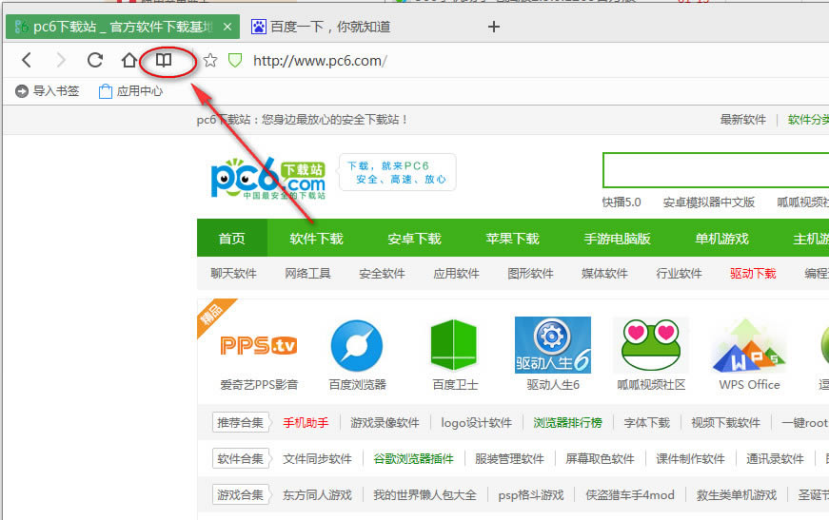Open the reading mode book icon
829x520 pixels.
pos(164,60)
